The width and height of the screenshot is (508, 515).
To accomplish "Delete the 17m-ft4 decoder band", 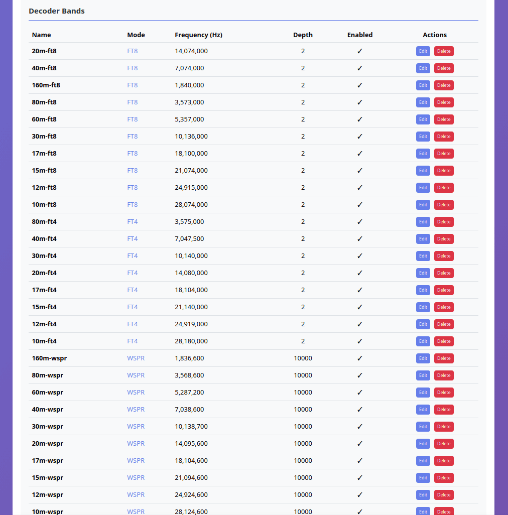I will tap(443, 290).
